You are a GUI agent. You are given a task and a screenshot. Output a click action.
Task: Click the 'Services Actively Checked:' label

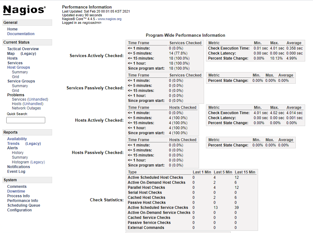point(97,56)
